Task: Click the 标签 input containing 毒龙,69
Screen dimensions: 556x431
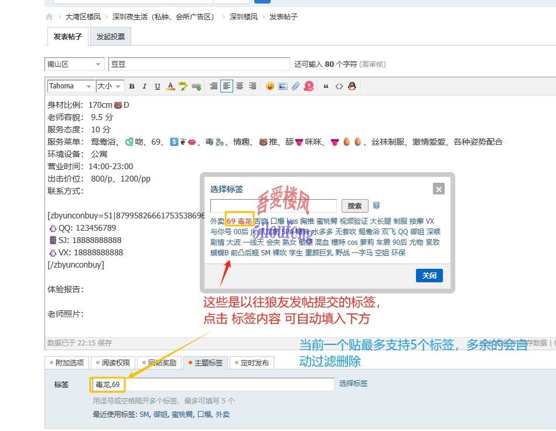Action: (x=213, y=385)
